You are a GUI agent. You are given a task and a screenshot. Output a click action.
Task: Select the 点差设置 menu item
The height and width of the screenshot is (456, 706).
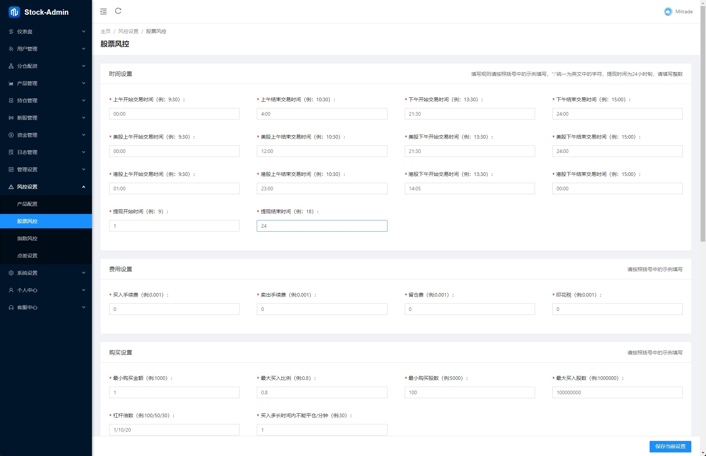point(28,256)
